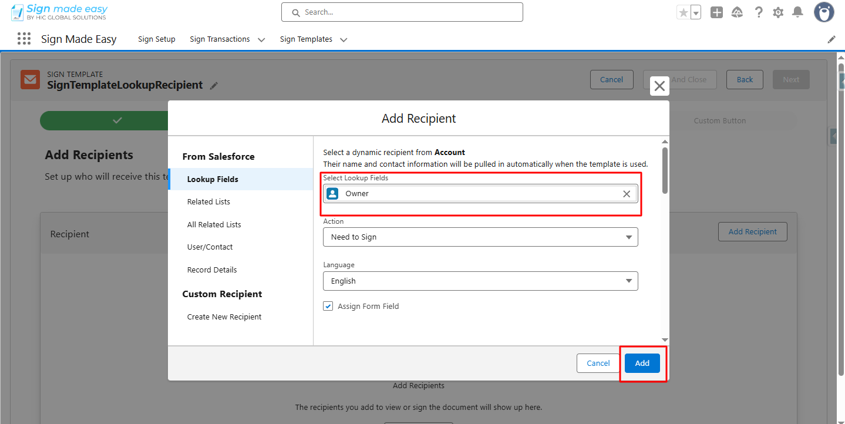
Task: Expand the Action dropdown showing Need to Sign
Action: click(480, 237)
